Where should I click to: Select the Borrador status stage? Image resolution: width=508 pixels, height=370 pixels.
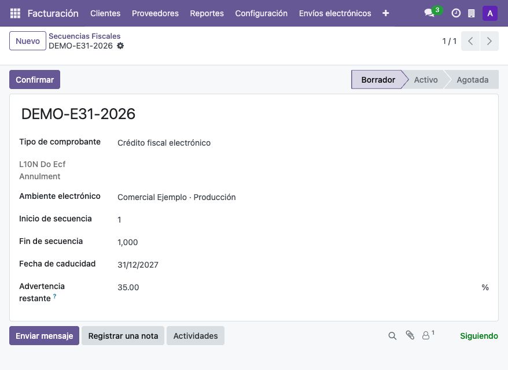[378, 80]
